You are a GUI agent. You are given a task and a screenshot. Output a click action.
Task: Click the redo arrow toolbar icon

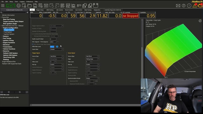pyautogui.click(x=57, y=6)
